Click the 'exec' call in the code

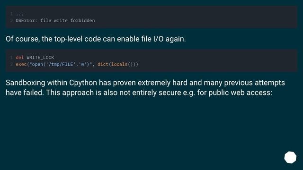coord(21,64)
